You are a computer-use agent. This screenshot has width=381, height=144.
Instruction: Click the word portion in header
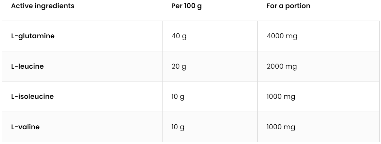[300, 6]
